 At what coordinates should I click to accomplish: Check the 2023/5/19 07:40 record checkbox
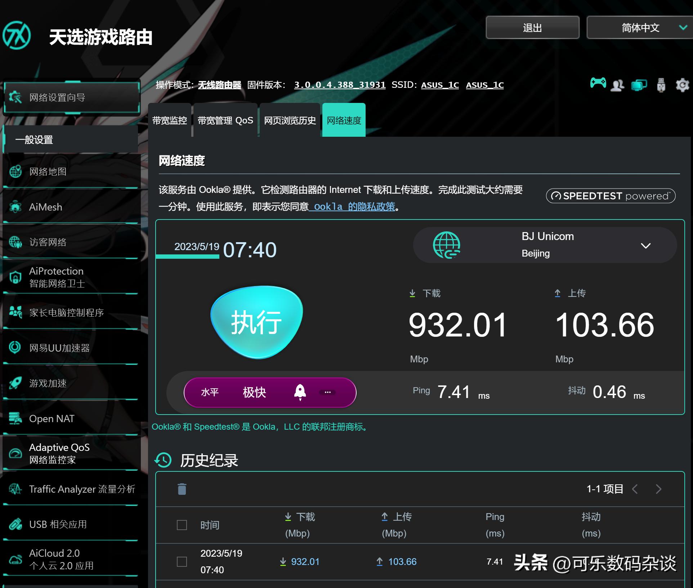tap(182, 561)
